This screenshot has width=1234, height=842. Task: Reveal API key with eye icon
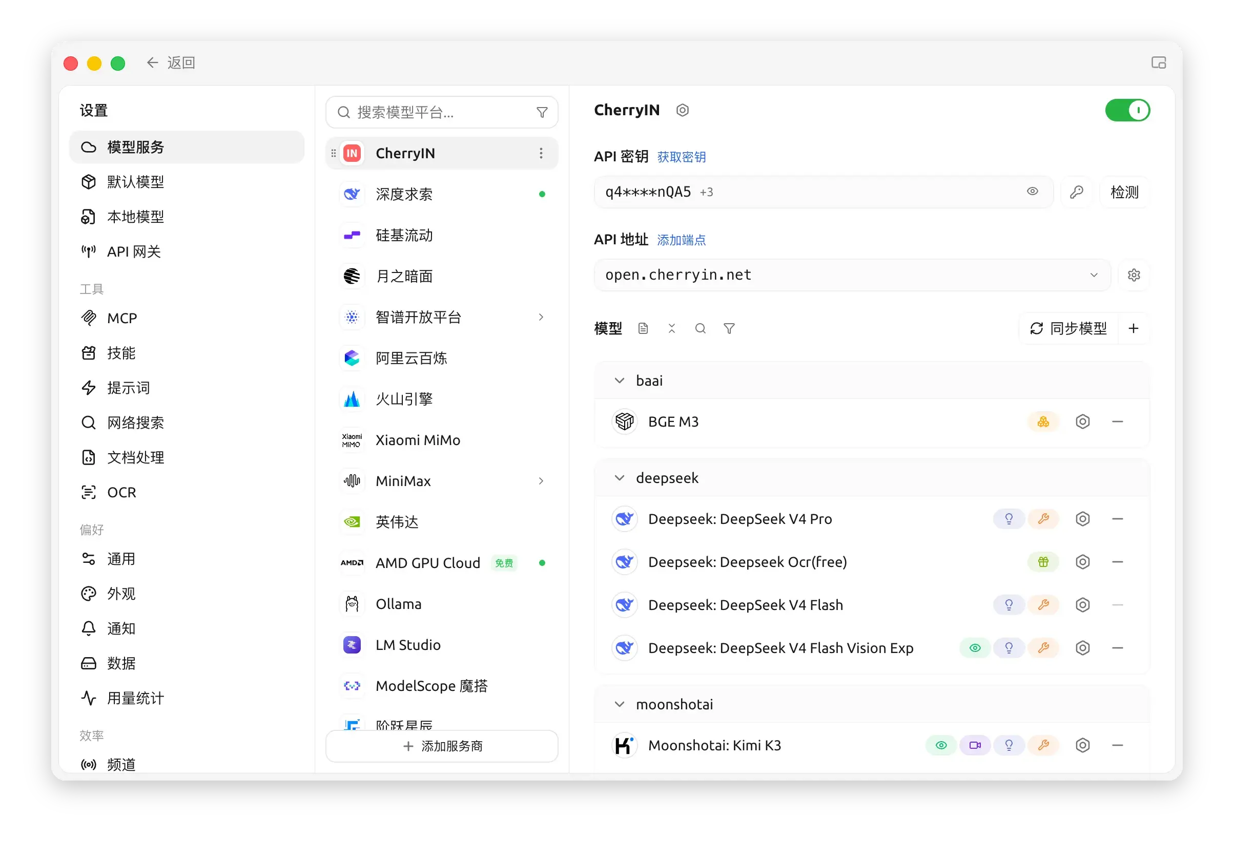1032,192
